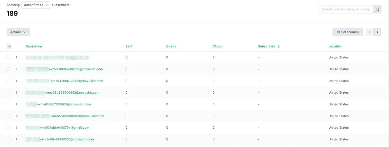Open the Actions dropdown menu
This screenshot has width=389, height=147.
(x=18, y=32)
